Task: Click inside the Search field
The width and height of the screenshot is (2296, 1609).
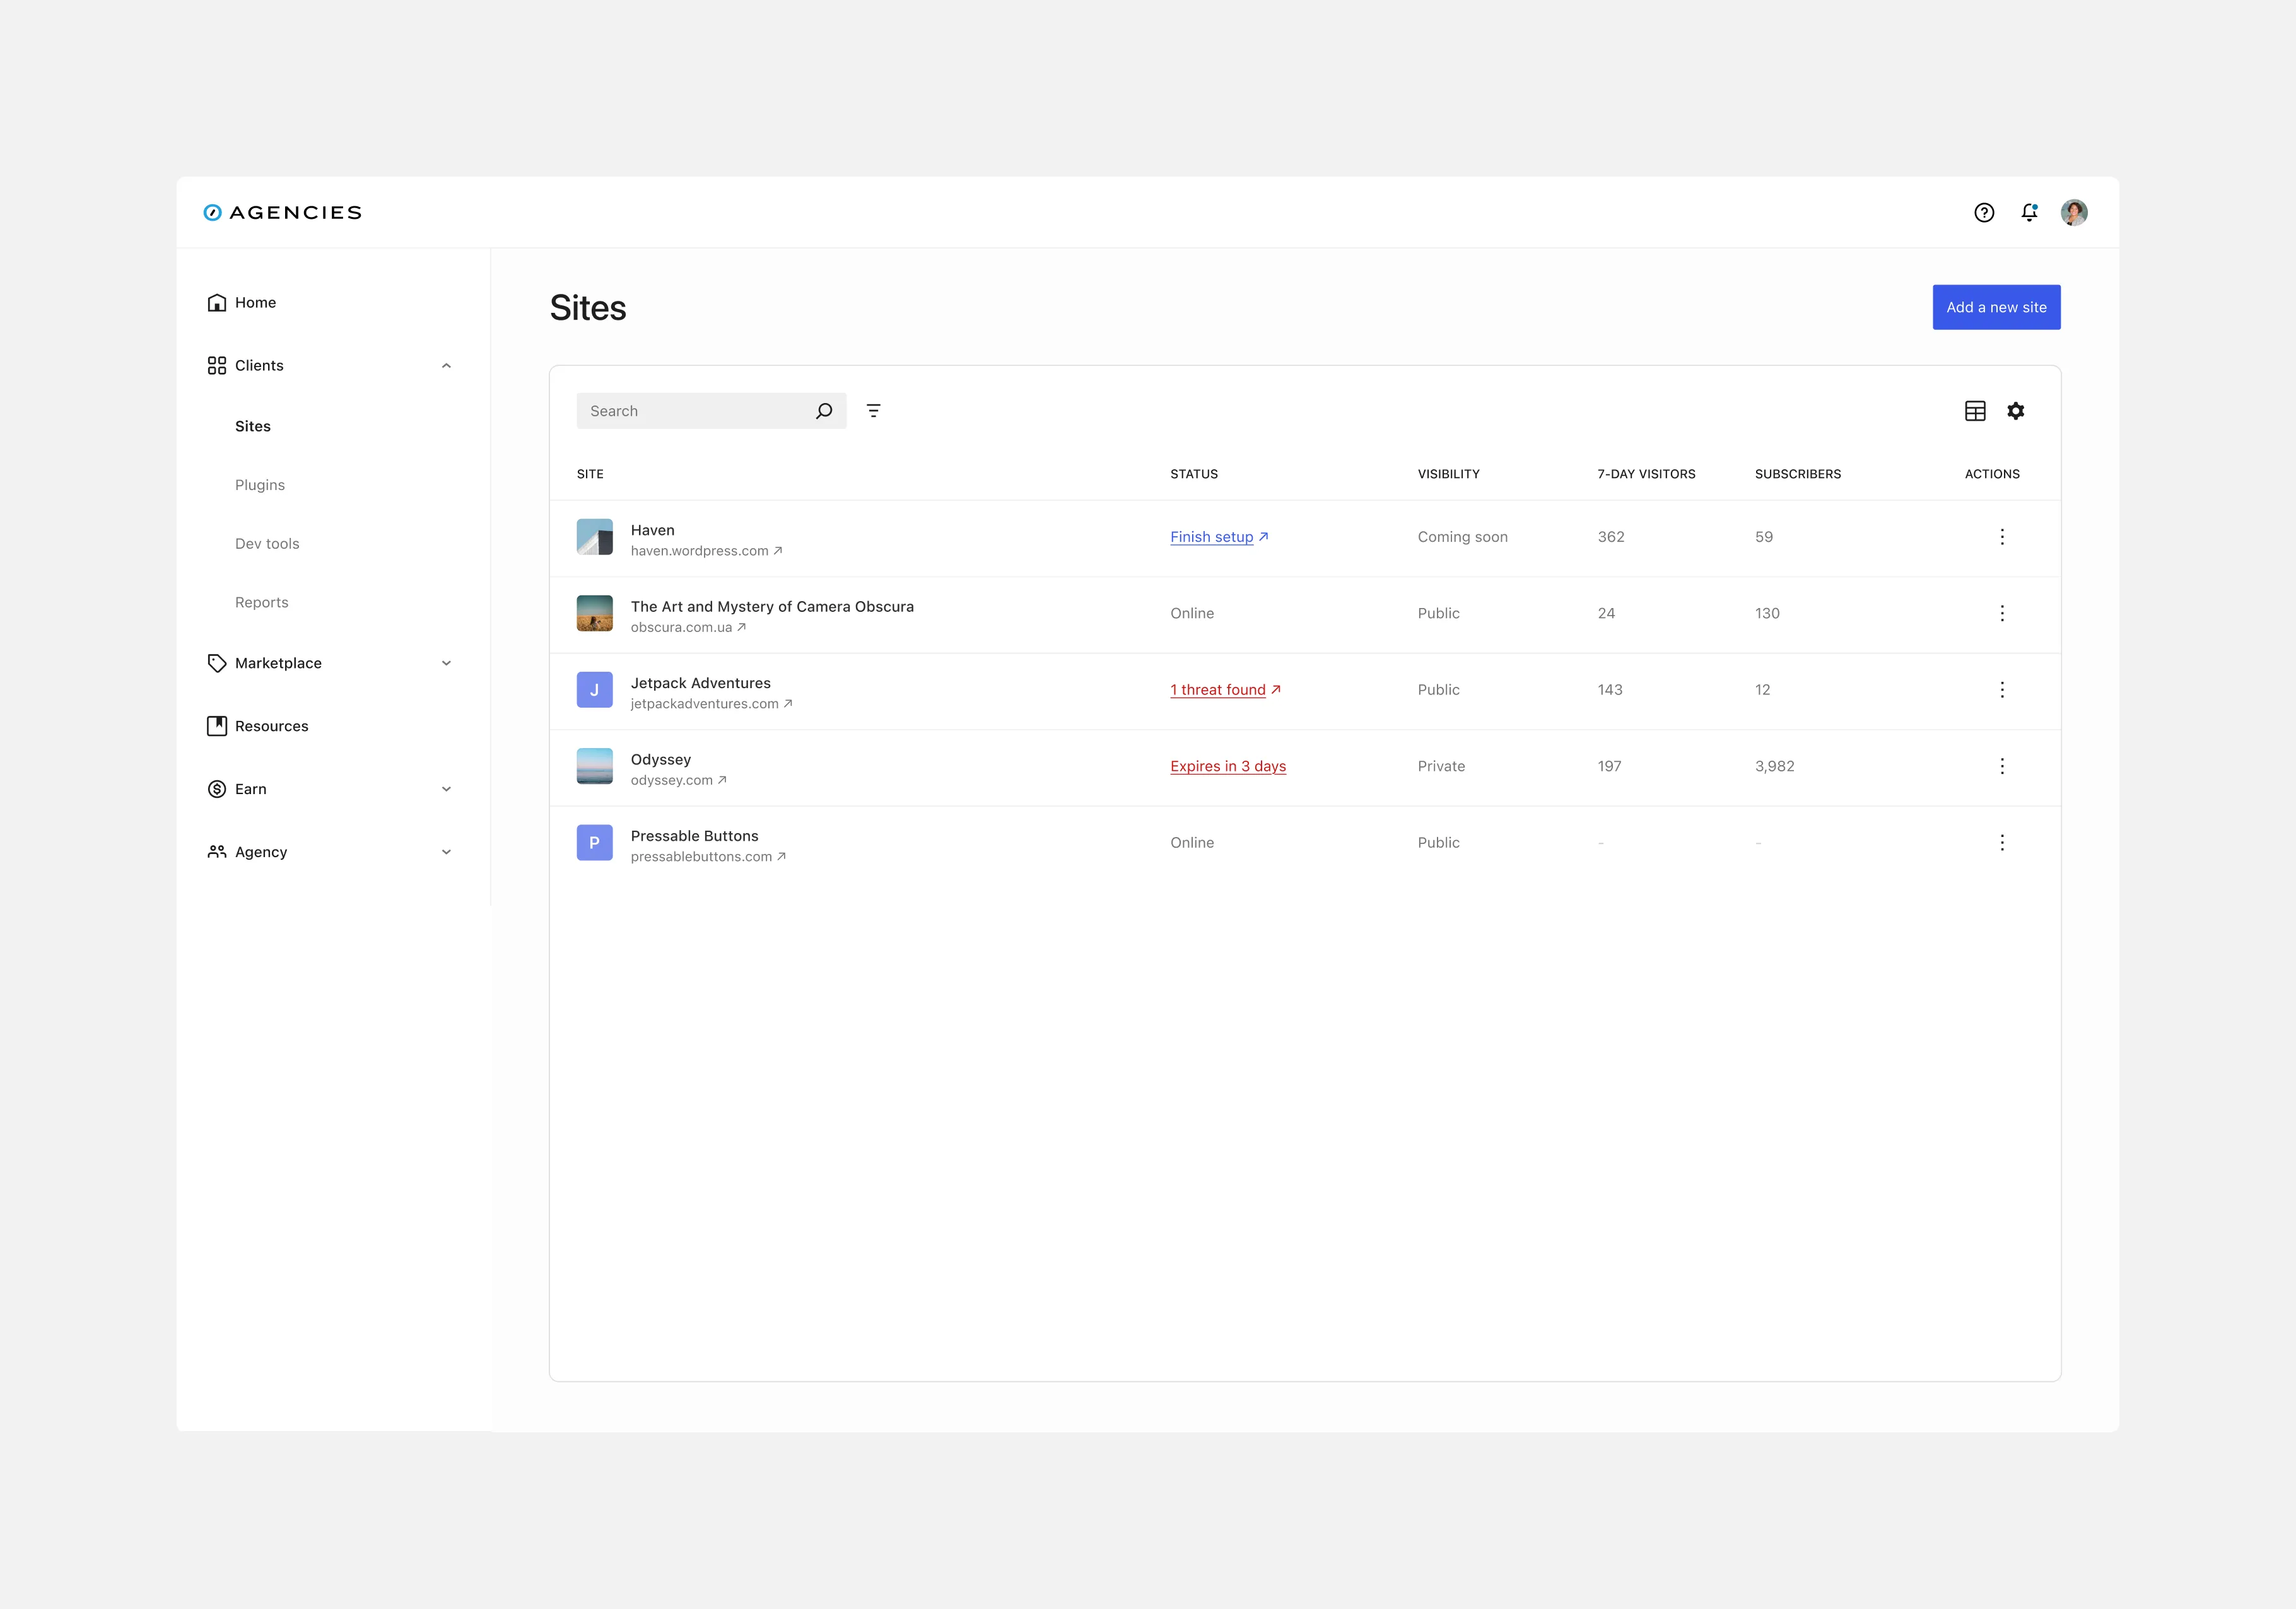Action: [690, 410]
